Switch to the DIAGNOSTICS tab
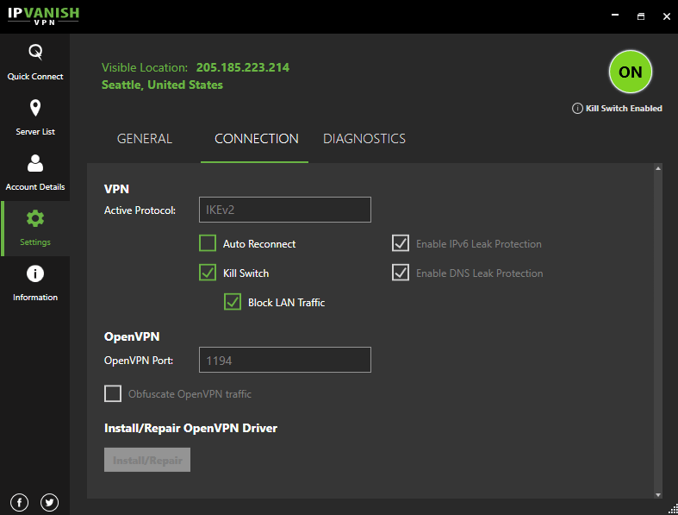Image resolution: width=678 pixels, height=515 pixels. 364,139
